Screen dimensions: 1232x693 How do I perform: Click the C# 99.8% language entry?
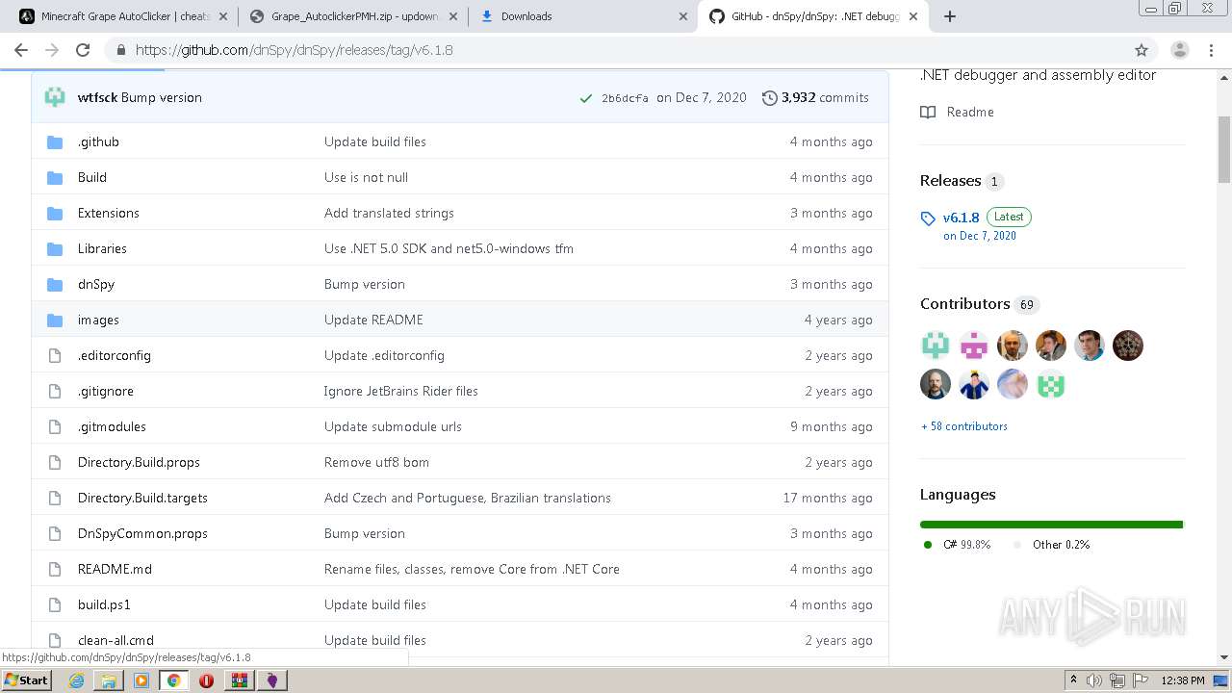966,545
